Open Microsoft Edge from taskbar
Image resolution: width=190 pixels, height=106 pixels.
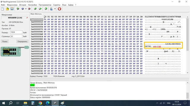48,103
